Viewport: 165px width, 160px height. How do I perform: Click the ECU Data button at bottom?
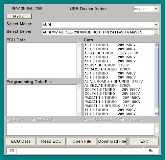coord(21,141)
